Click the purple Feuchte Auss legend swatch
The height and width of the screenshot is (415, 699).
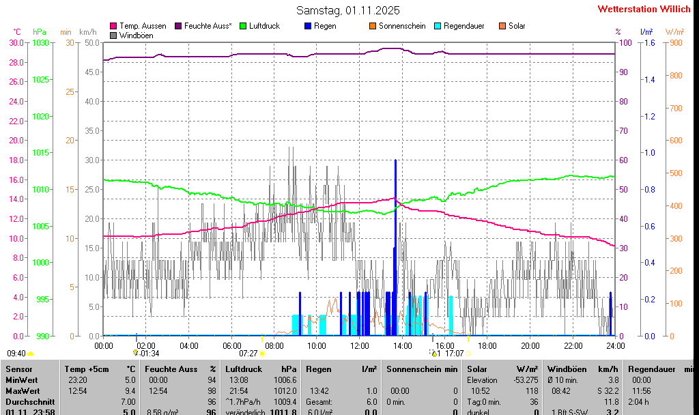click(x=178, y=26)
